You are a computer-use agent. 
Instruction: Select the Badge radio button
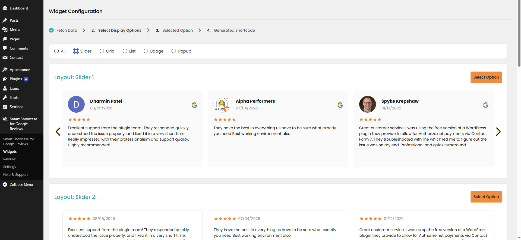146,51
